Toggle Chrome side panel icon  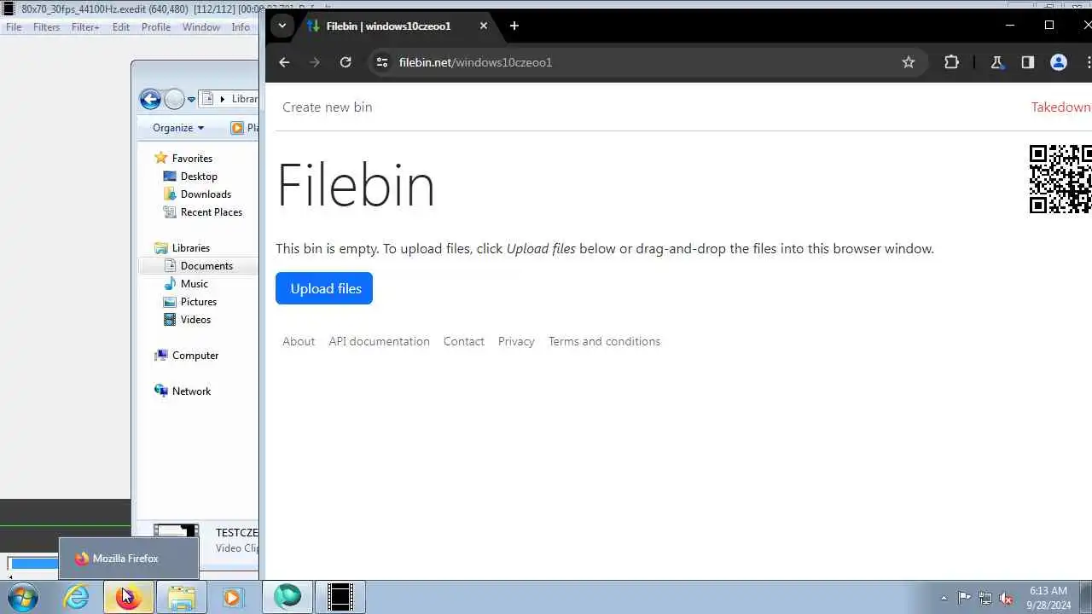tap(1027, 62)
